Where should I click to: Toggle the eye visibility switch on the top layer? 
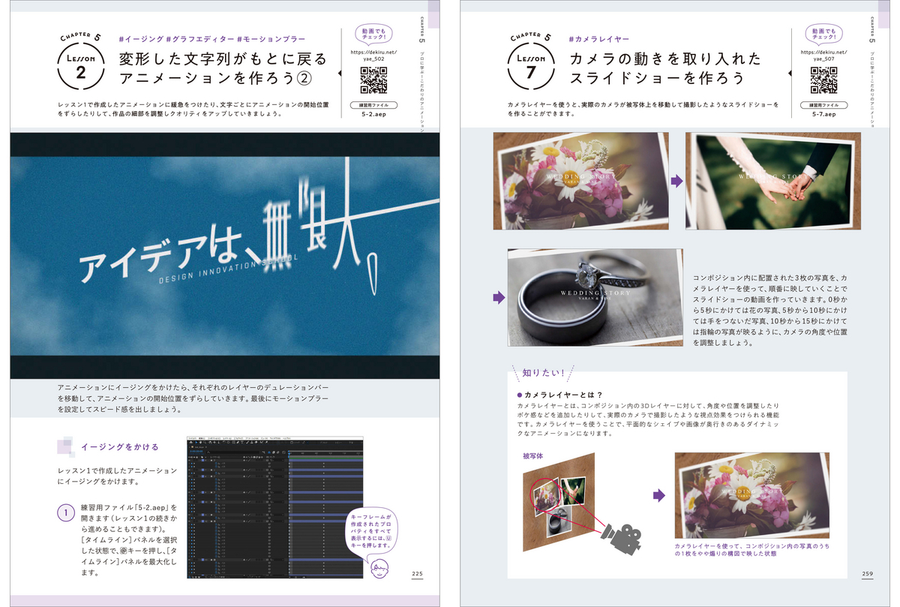190,461
